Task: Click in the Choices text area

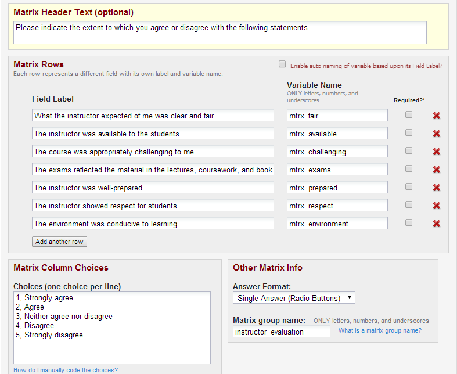Action: tap(111, 327)
